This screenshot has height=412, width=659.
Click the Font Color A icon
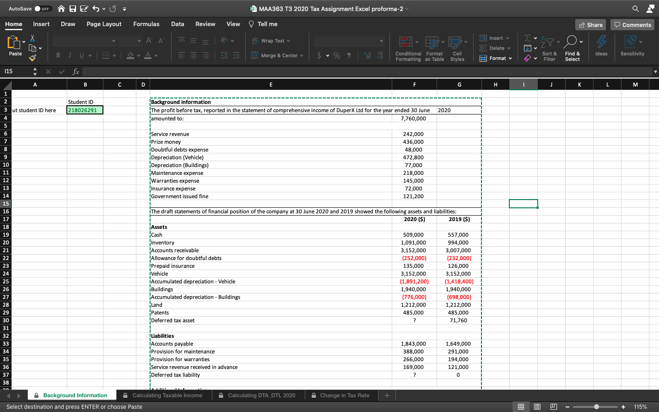148,55
